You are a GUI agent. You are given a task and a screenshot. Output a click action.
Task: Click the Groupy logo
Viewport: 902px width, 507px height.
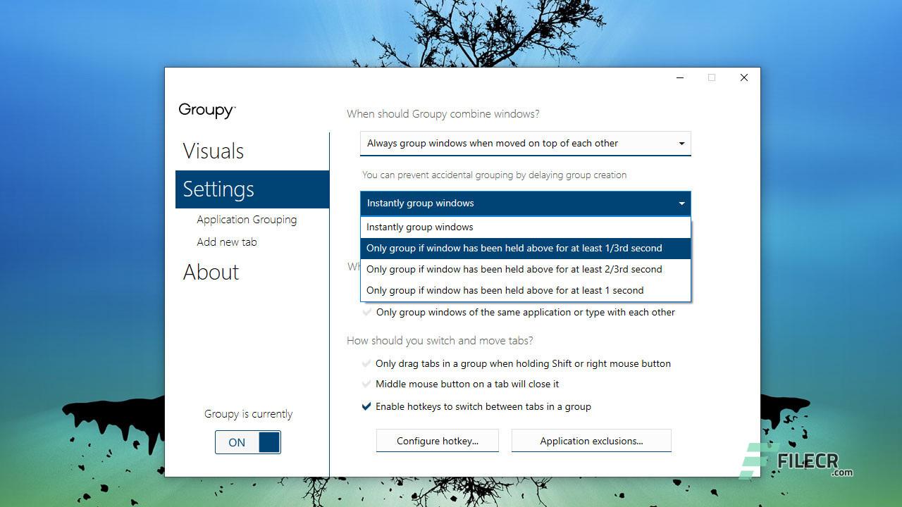pos(207,111)
